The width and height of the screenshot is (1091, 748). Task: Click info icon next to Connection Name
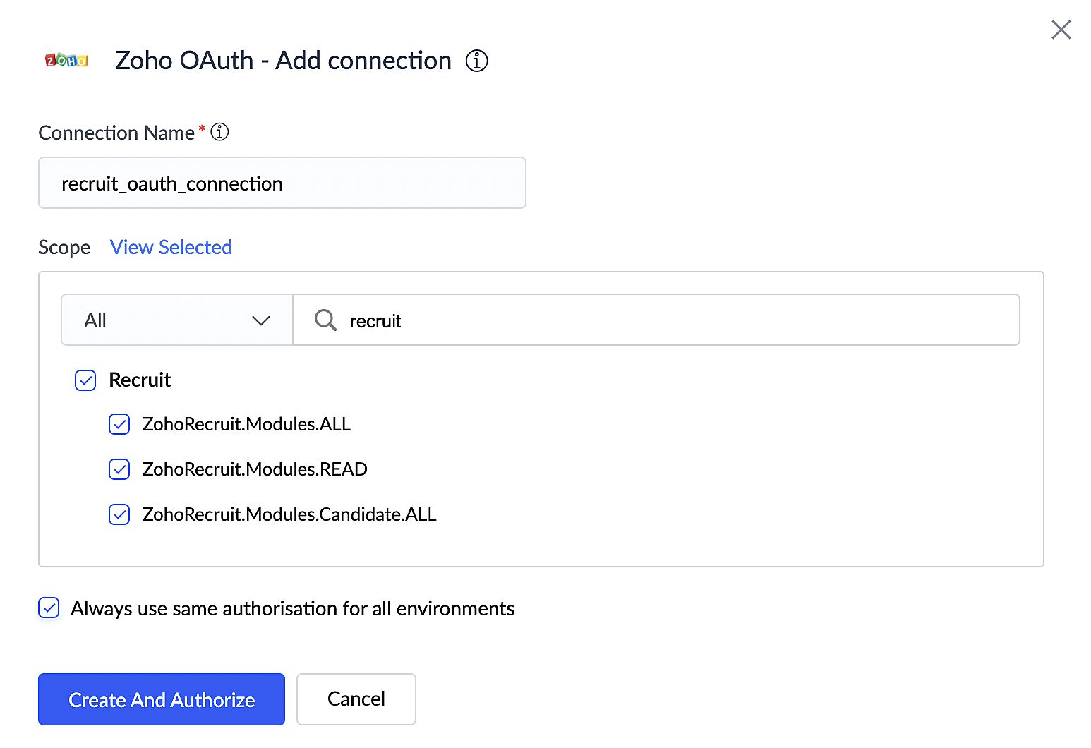[x=220, y=132]
